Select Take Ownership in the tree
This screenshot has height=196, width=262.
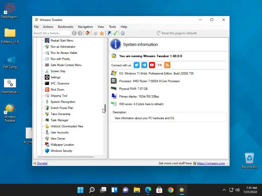pyautogui.click(x=60, y=114)
